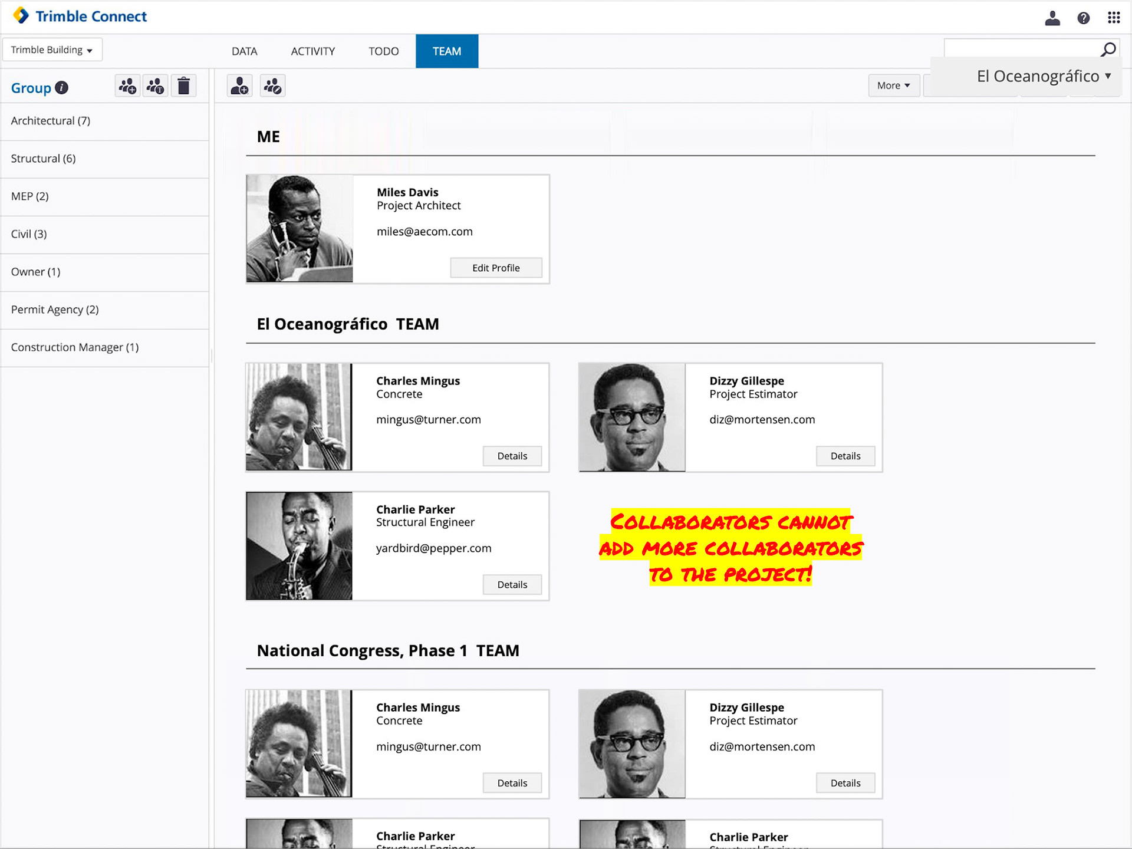Open the apps grid icon

1113,18
